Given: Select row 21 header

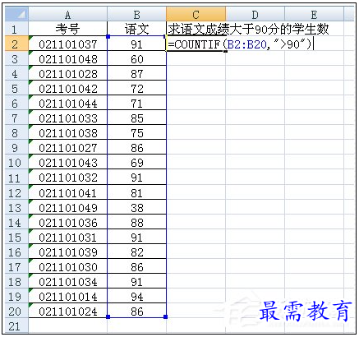Looking at the screenshot, I should [16, 325].
